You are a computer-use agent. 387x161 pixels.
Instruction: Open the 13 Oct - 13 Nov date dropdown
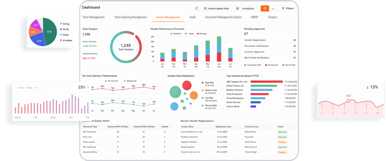click(27, 87)
